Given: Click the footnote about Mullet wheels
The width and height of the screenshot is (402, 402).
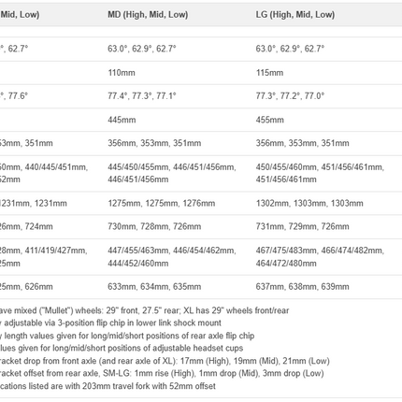Looking at the screenshot, I should 144,310.
